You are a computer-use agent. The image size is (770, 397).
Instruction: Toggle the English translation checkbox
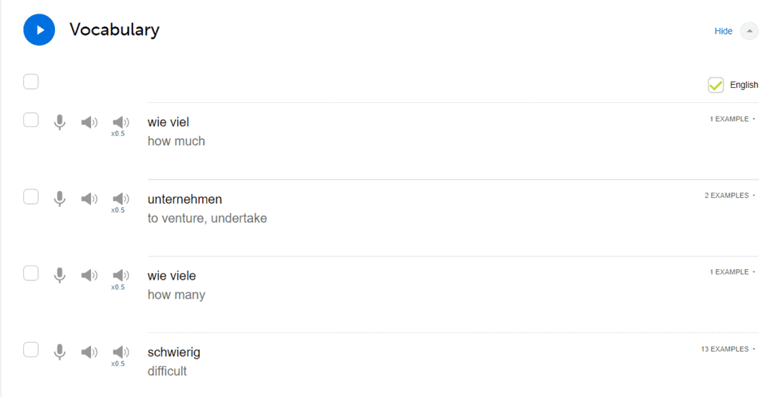click(x=716, y=85)
